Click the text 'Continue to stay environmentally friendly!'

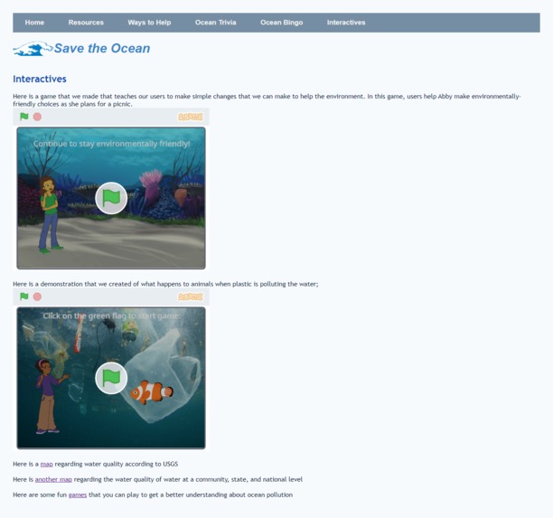(111, 144)
